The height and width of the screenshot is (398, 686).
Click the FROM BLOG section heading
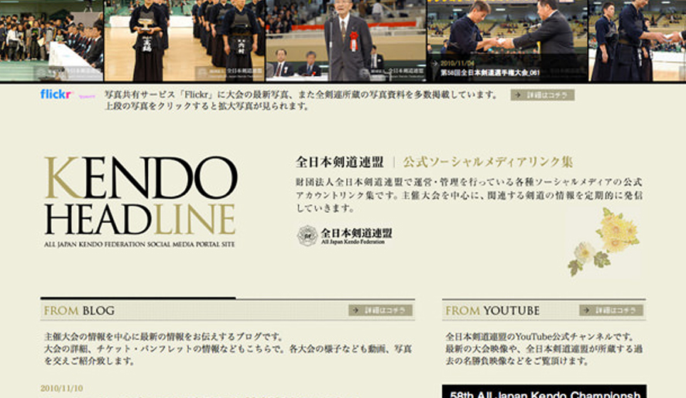click(x=79, y=311)
